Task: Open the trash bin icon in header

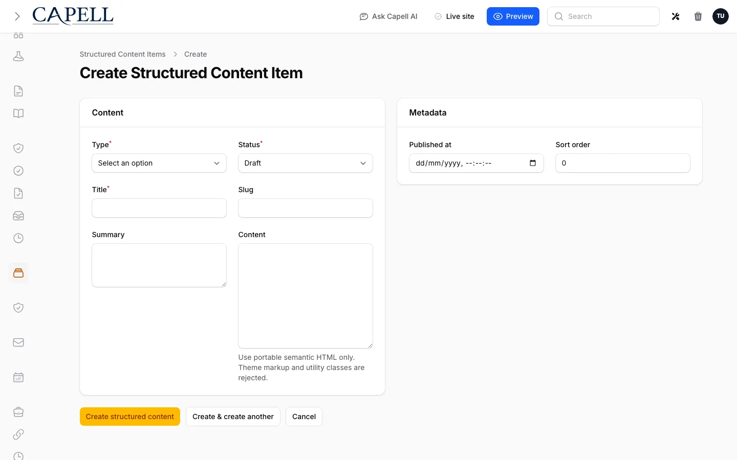Action: pos(698,16)
